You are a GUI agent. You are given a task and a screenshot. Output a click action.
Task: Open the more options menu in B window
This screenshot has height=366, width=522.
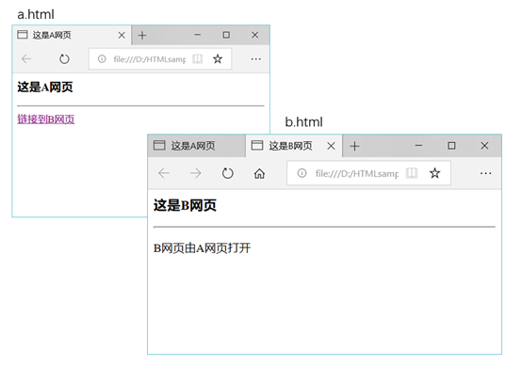click(485, 173)
